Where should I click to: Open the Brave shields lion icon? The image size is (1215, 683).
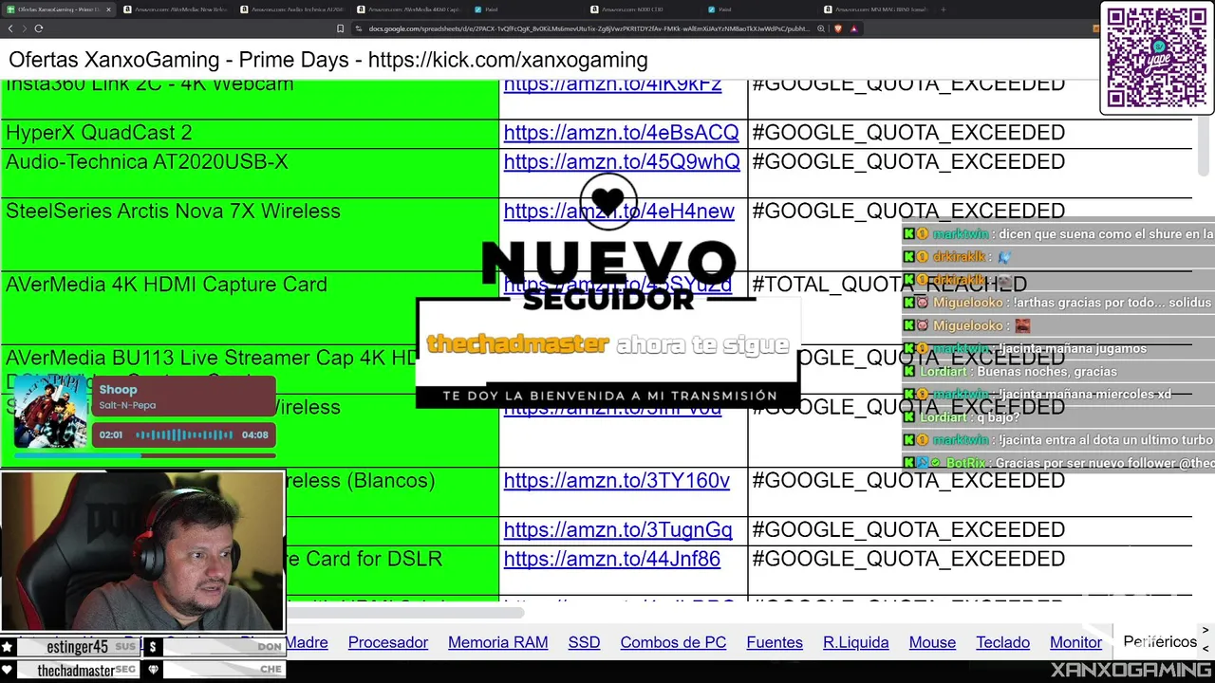(x=837, y=28)
